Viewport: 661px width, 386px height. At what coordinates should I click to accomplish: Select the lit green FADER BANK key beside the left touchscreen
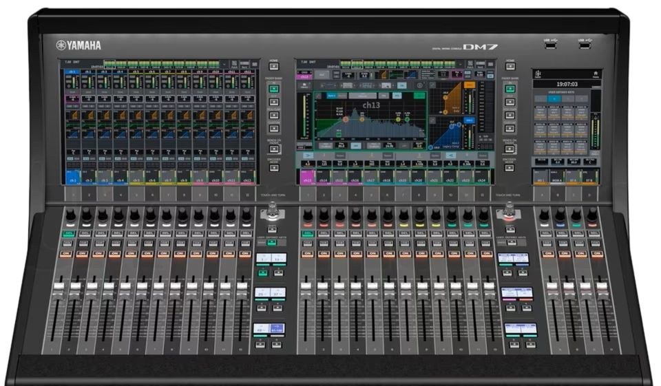click(274, 89)
